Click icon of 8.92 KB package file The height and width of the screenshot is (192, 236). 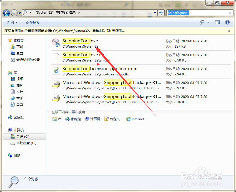pyautogui.click(x=56, y=84)
